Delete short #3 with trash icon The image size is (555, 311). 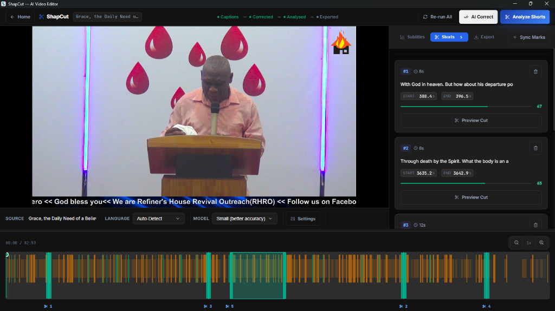[x=535, y=225]
